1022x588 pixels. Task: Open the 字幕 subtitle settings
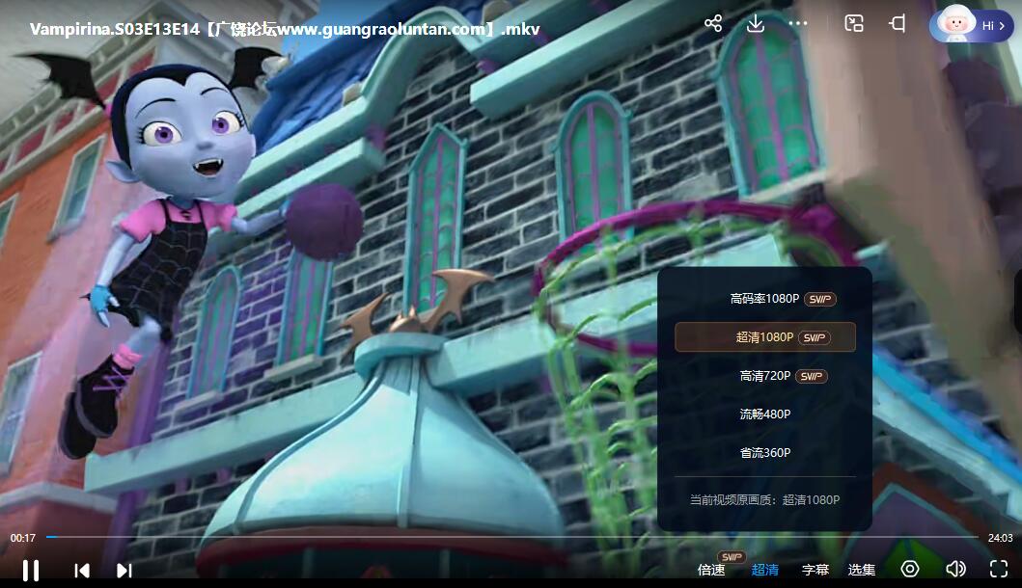[815, 570]
